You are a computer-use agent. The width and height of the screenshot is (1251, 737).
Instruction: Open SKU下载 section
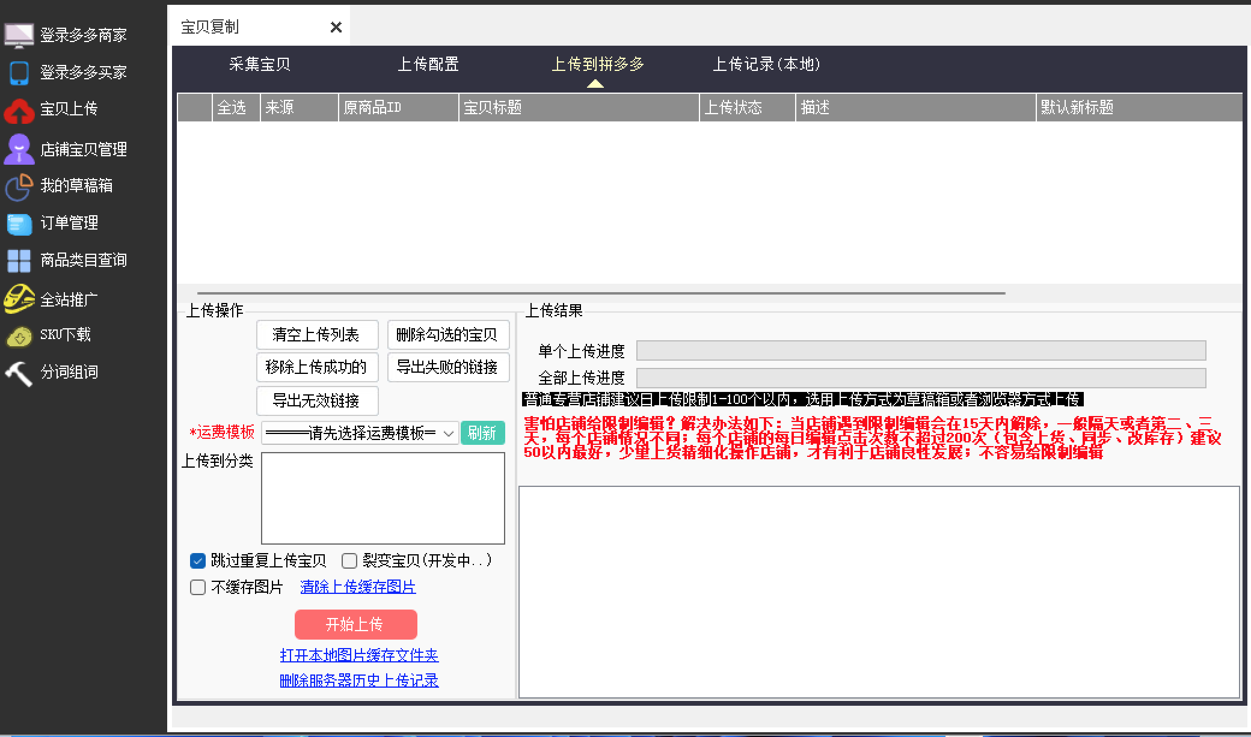[x=66, y=335]
